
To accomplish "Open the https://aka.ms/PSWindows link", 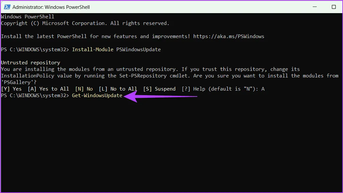I will (x=229, y=36).
